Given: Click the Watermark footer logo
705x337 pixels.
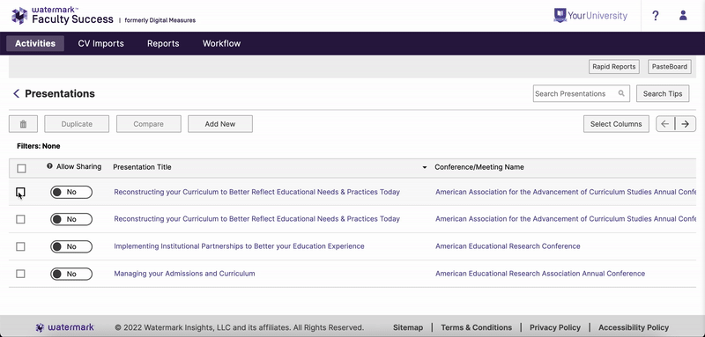Looking at the screenshot, I should pyautogui.click(x=65, y=327).
